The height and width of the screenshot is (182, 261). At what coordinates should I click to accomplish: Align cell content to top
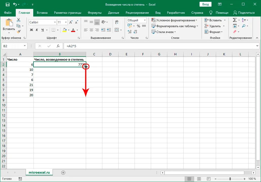click(86, 22)
